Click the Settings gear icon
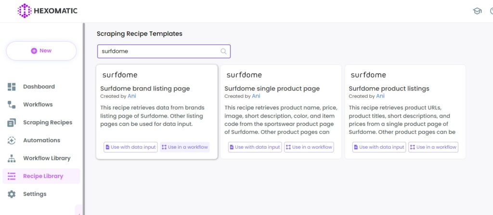This screenshot has height=215, width=493. (12, 194)
